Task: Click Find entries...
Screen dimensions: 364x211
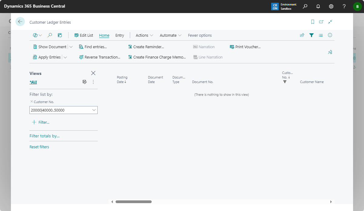Action: pos(93,47)
